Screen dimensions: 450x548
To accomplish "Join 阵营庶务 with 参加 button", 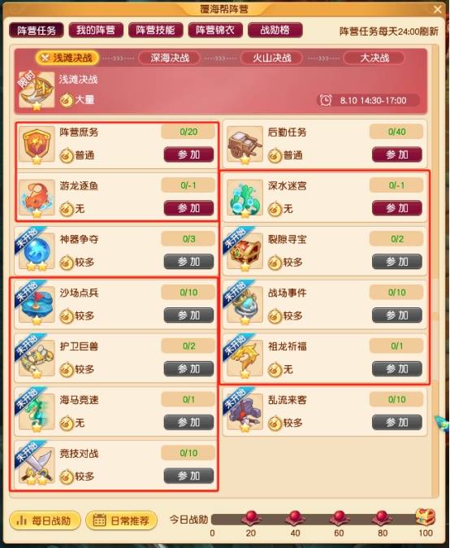I will 188,154.
